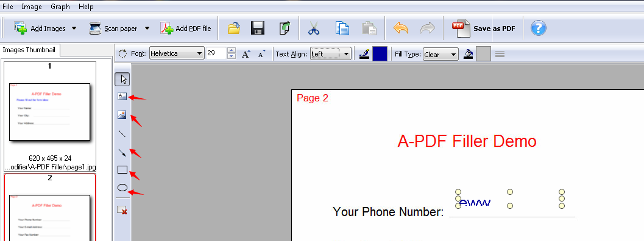The height and width of the screenshot is (241, 644).
Task: Click the shrink font A icon
Action: pyautogui.click(x=261, y=53)
